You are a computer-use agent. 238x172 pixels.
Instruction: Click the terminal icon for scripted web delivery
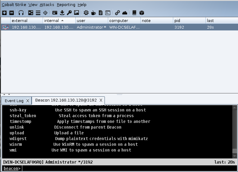[x=108, y=13]
